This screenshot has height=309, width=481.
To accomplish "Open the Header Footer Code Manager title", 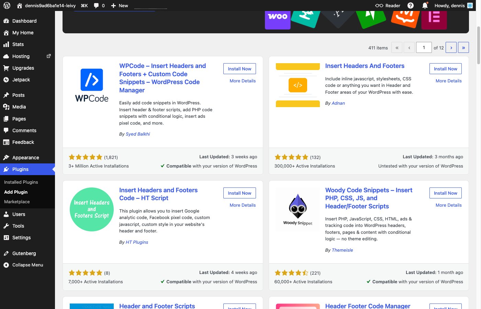I will pos(368,306).
